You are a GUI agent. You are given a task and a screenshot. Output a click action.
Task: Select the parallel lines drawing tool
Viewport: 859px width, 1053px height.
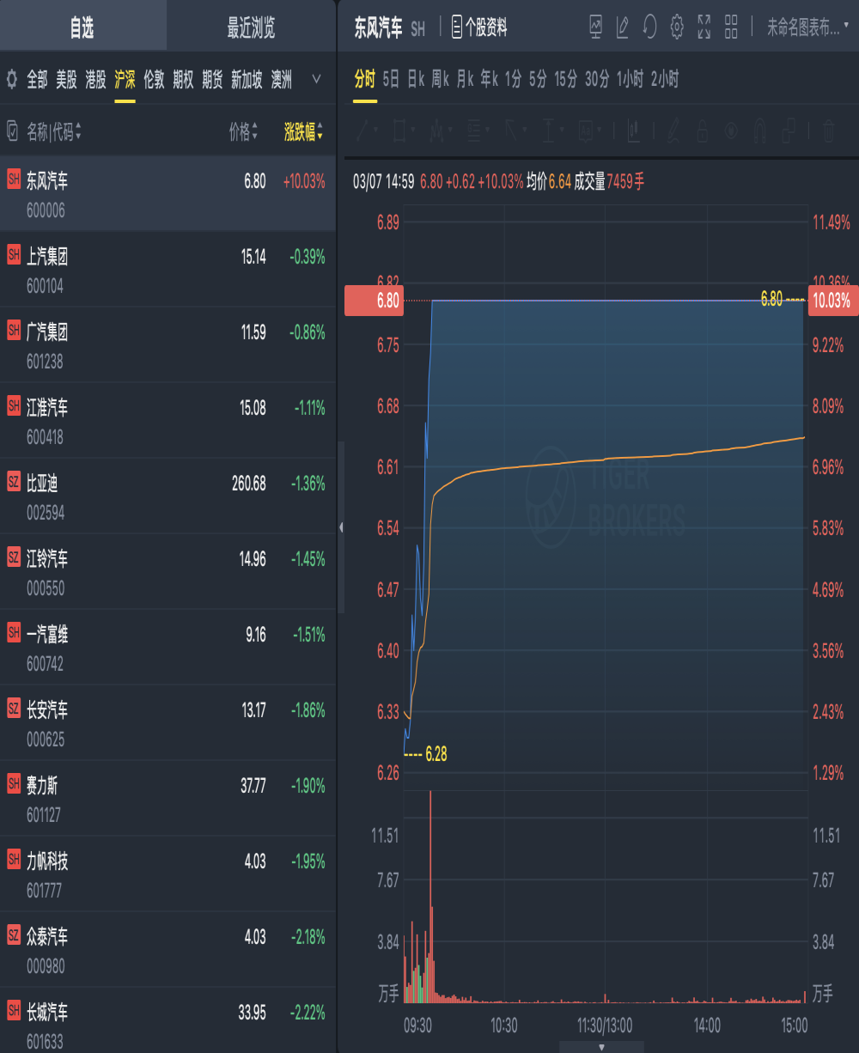coord(474,131)
